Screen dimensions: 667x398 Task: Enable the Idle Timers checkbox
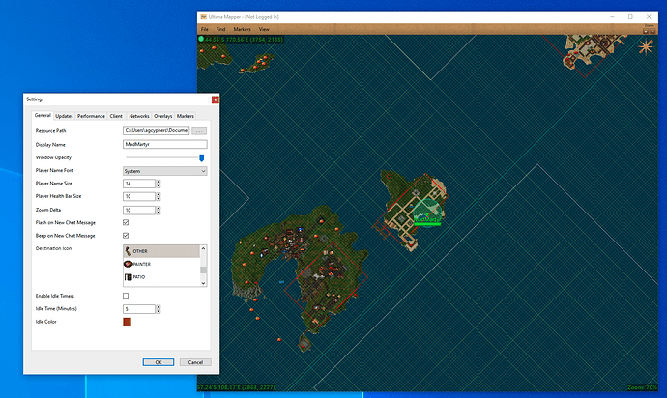[126, 296]
